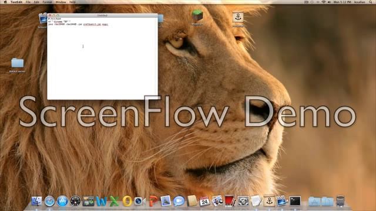Open TextEdit paper icon in the Dock
The height and width of the screenshot is (211, 376).
tap(256, 201)
